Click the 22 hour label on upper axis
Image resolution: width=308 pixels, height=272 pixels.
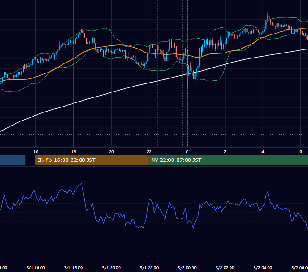pyautogui.click(x=149, y=152)
